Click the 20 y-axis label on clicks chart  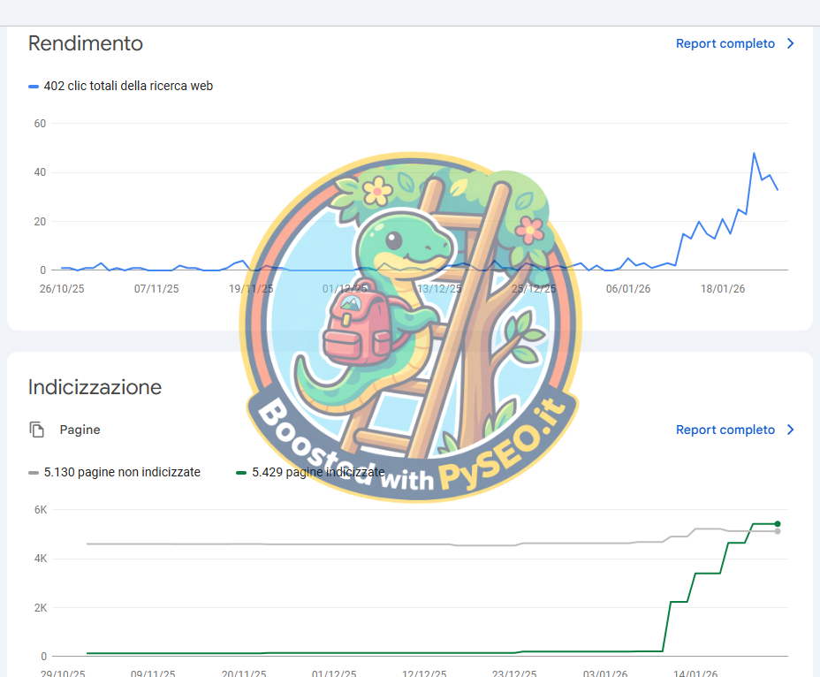[x=40, y=221]
